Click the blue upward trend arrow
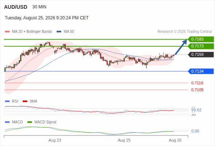 point(181,47)
